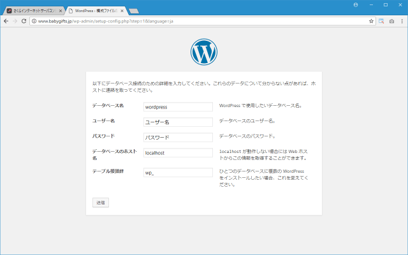Click the データベースのホスト名 label
This screenshot has width=408, height=255.
(x=115, y=154)
